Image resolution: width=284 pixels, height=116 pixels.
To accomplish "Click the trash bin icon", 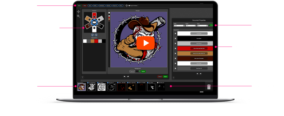I will [209, 87].
